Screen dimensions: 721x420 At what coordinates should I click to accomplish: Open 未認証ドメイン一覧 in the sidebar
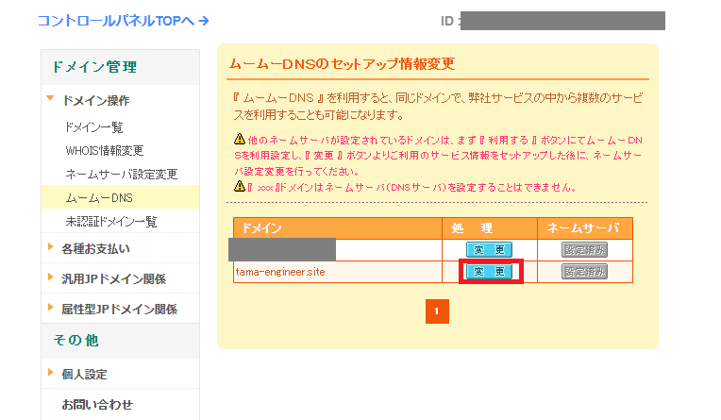coord(111,221)
